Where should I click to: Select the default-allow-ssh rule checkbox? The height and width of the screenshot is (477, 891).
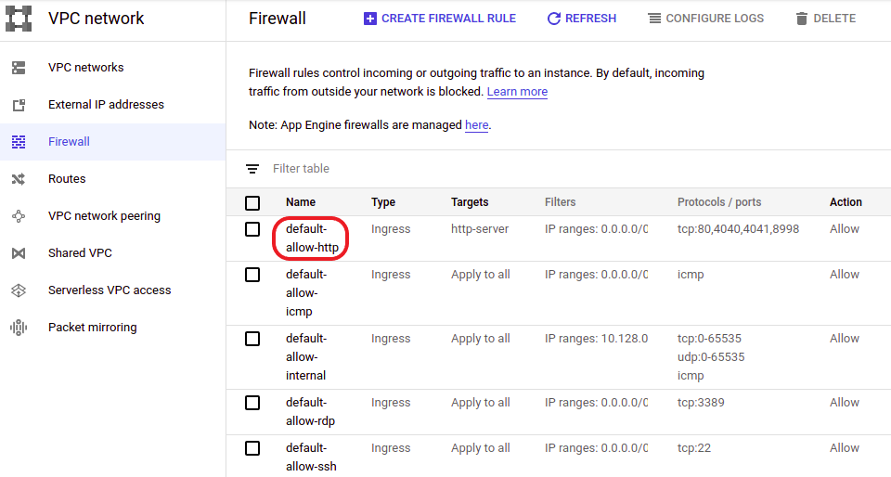coord(252,448)
